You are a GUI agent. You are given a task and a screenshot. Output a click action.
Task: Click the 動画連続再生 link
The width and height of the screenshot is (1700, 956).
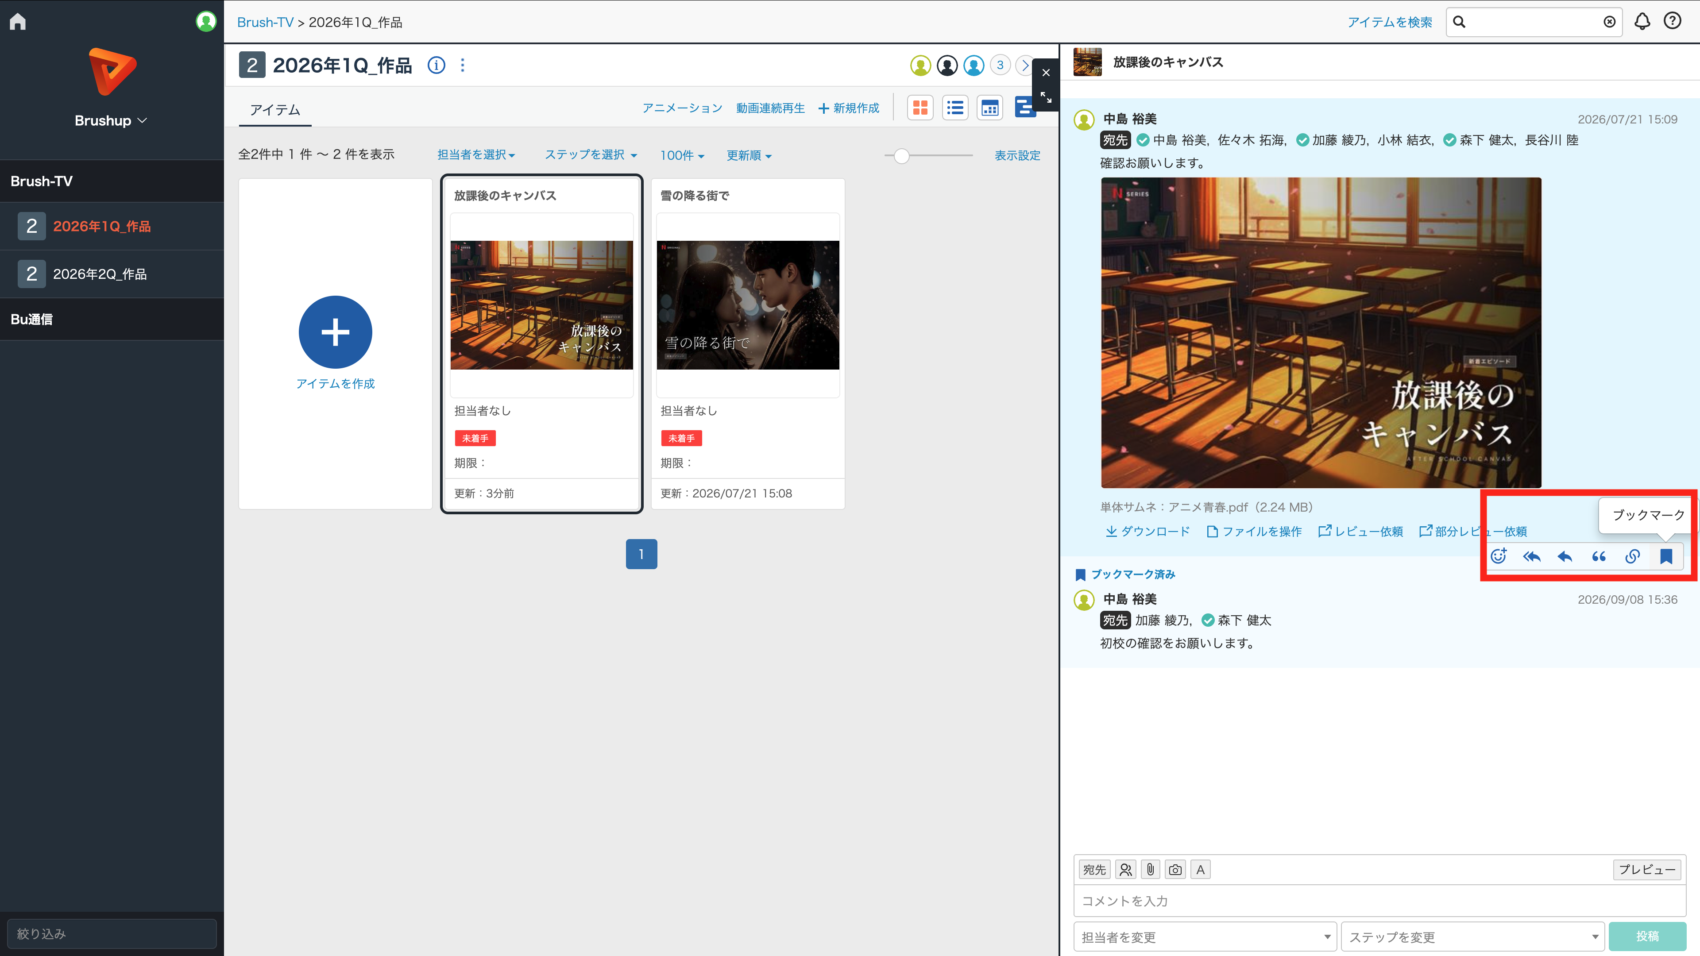[771, 108]
